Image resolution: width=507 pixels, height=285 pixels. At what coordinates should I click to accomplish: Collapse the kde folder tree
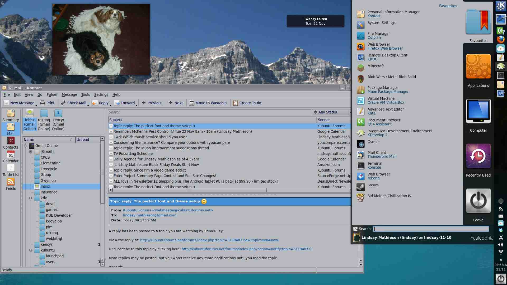pyautogui.click(x=31, y=198)
